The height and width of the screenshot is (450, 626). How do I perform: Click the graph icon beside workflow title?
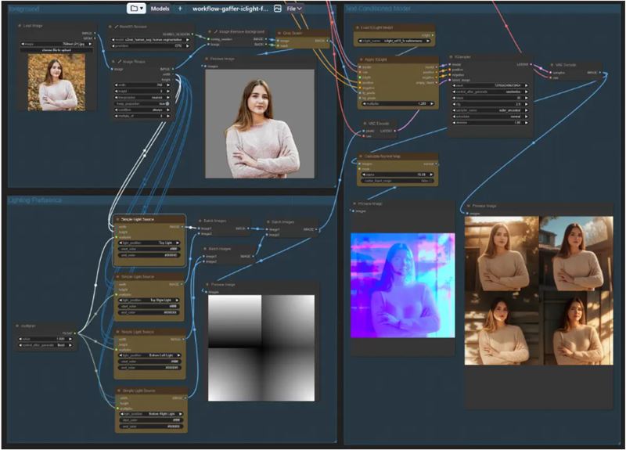[x=278, y=9]
